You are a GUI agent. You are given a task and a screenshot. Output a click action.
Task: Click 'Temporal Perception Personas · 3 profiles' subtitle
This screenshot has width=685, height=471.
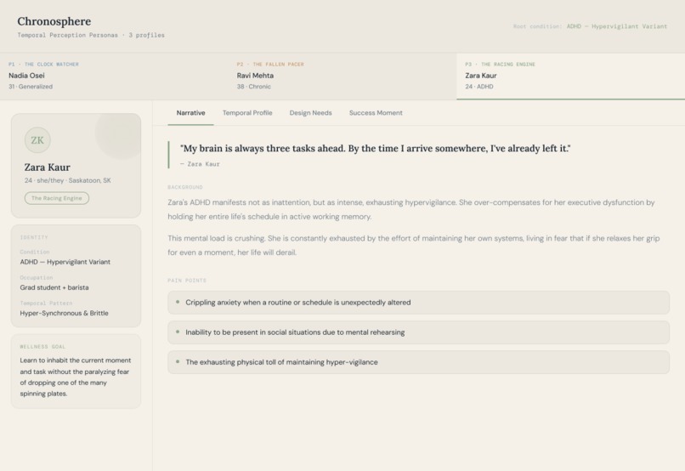click(91, 35)
